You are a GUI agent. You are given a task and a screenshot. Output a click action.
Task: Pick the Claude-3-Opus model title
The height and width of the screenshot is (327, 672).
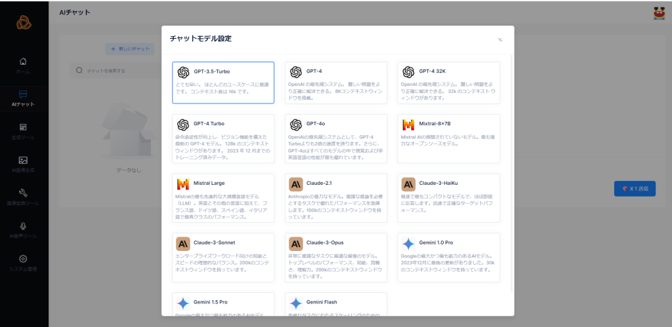325,242
